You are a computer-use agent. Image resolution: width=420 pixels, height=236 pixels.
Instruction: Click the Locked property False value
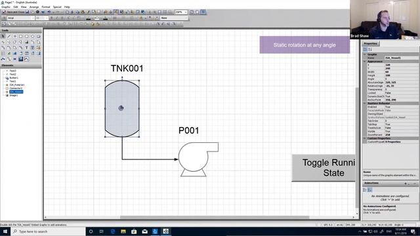point(401,93)
